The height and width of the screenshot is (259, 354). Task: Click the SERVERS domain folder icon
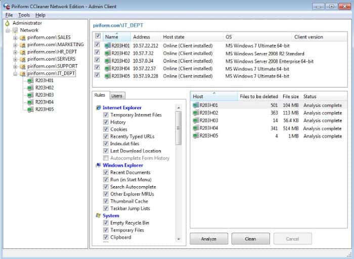click(22, 59)
